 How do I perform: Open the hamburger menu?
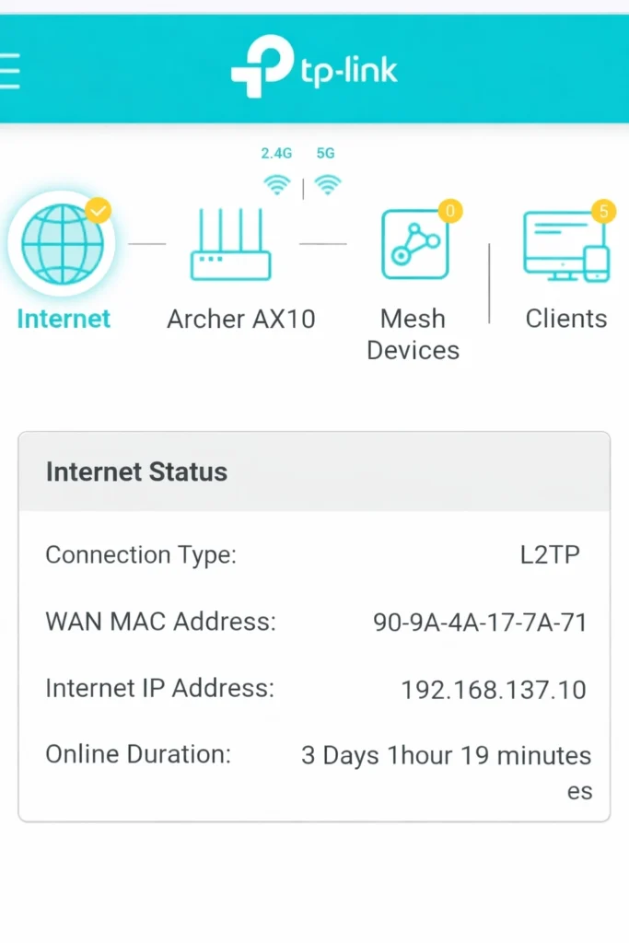pyautogui.click(x=9, y=71)
